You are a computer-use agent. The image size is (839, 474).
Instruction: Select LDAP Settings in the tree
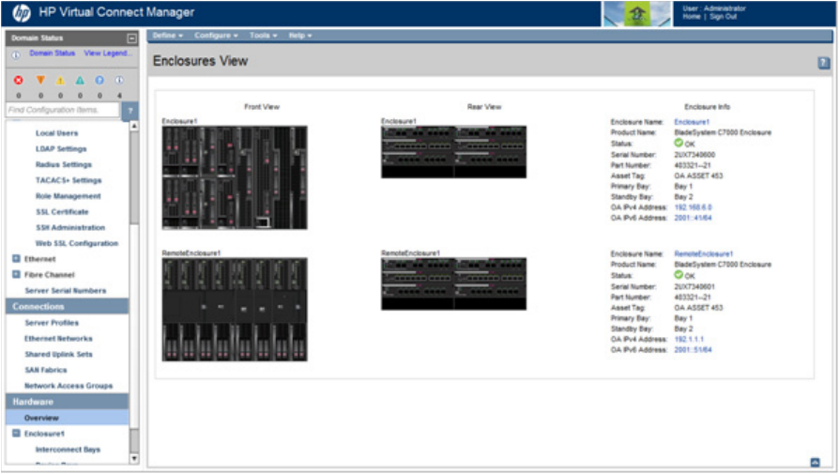[x=61, y=148]
